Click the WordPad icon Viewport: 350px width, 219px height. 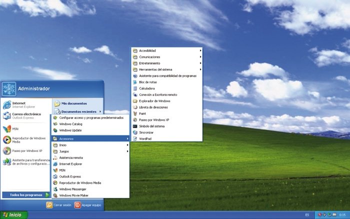[135, 138]
